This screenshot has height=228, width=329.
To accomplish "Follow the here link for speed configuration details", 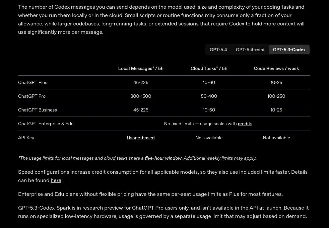I will click(x=56, y=180).
